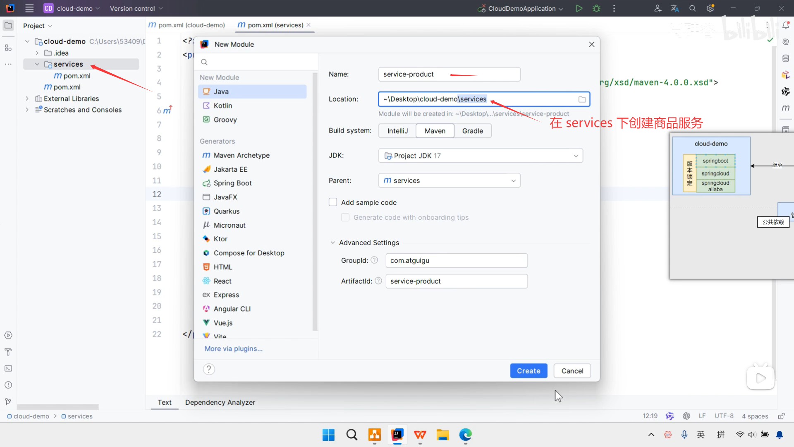794x447 pixels.
Task: Click browse folder icon in Location field
Action: point(582,99)
